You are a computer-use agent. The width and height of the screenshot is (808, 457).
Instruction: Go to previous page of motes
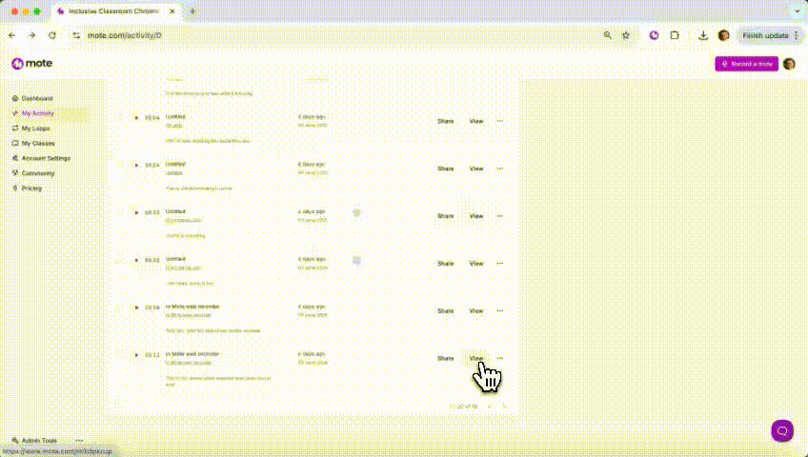[x=490, y=406]
